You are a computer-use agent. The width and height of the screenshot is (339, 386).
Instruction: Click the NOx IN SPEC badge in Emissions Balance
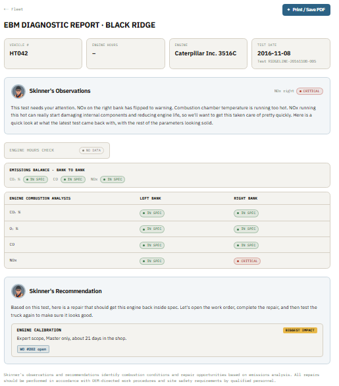coord(113,179)
